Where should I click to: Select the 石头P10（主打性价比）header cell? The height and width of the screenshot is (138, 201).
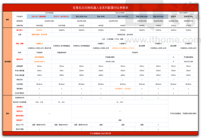click(x=61, y=17)
